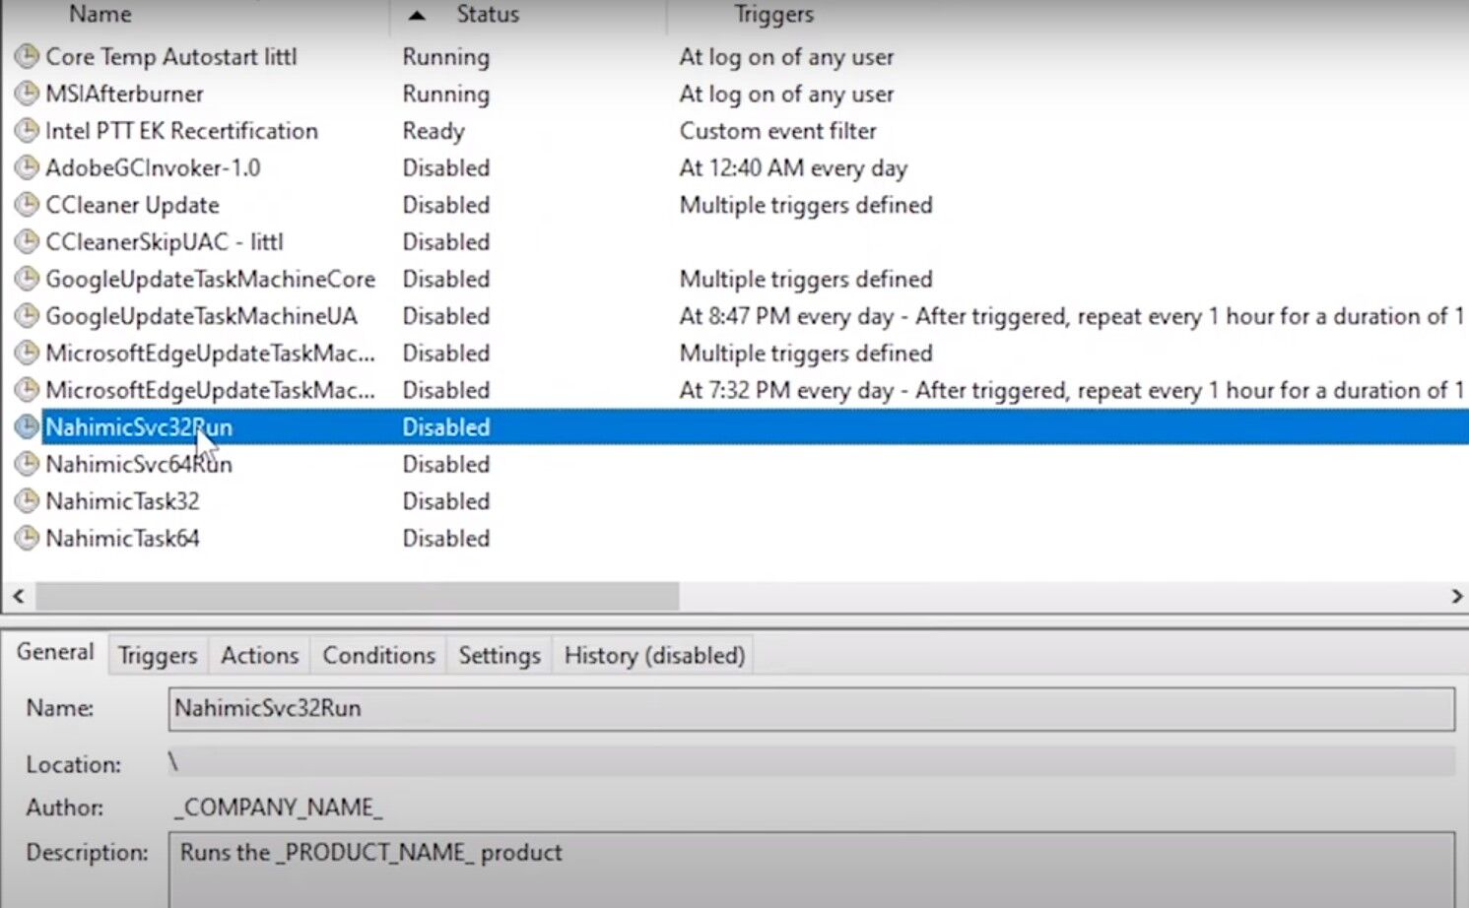Select the AdobeGCInvoker-1.0 task

(153, 168)
